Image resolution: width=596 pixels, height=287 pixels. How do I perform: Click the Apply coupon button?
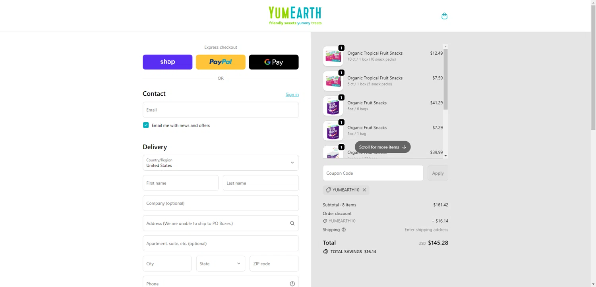(438, 173)
